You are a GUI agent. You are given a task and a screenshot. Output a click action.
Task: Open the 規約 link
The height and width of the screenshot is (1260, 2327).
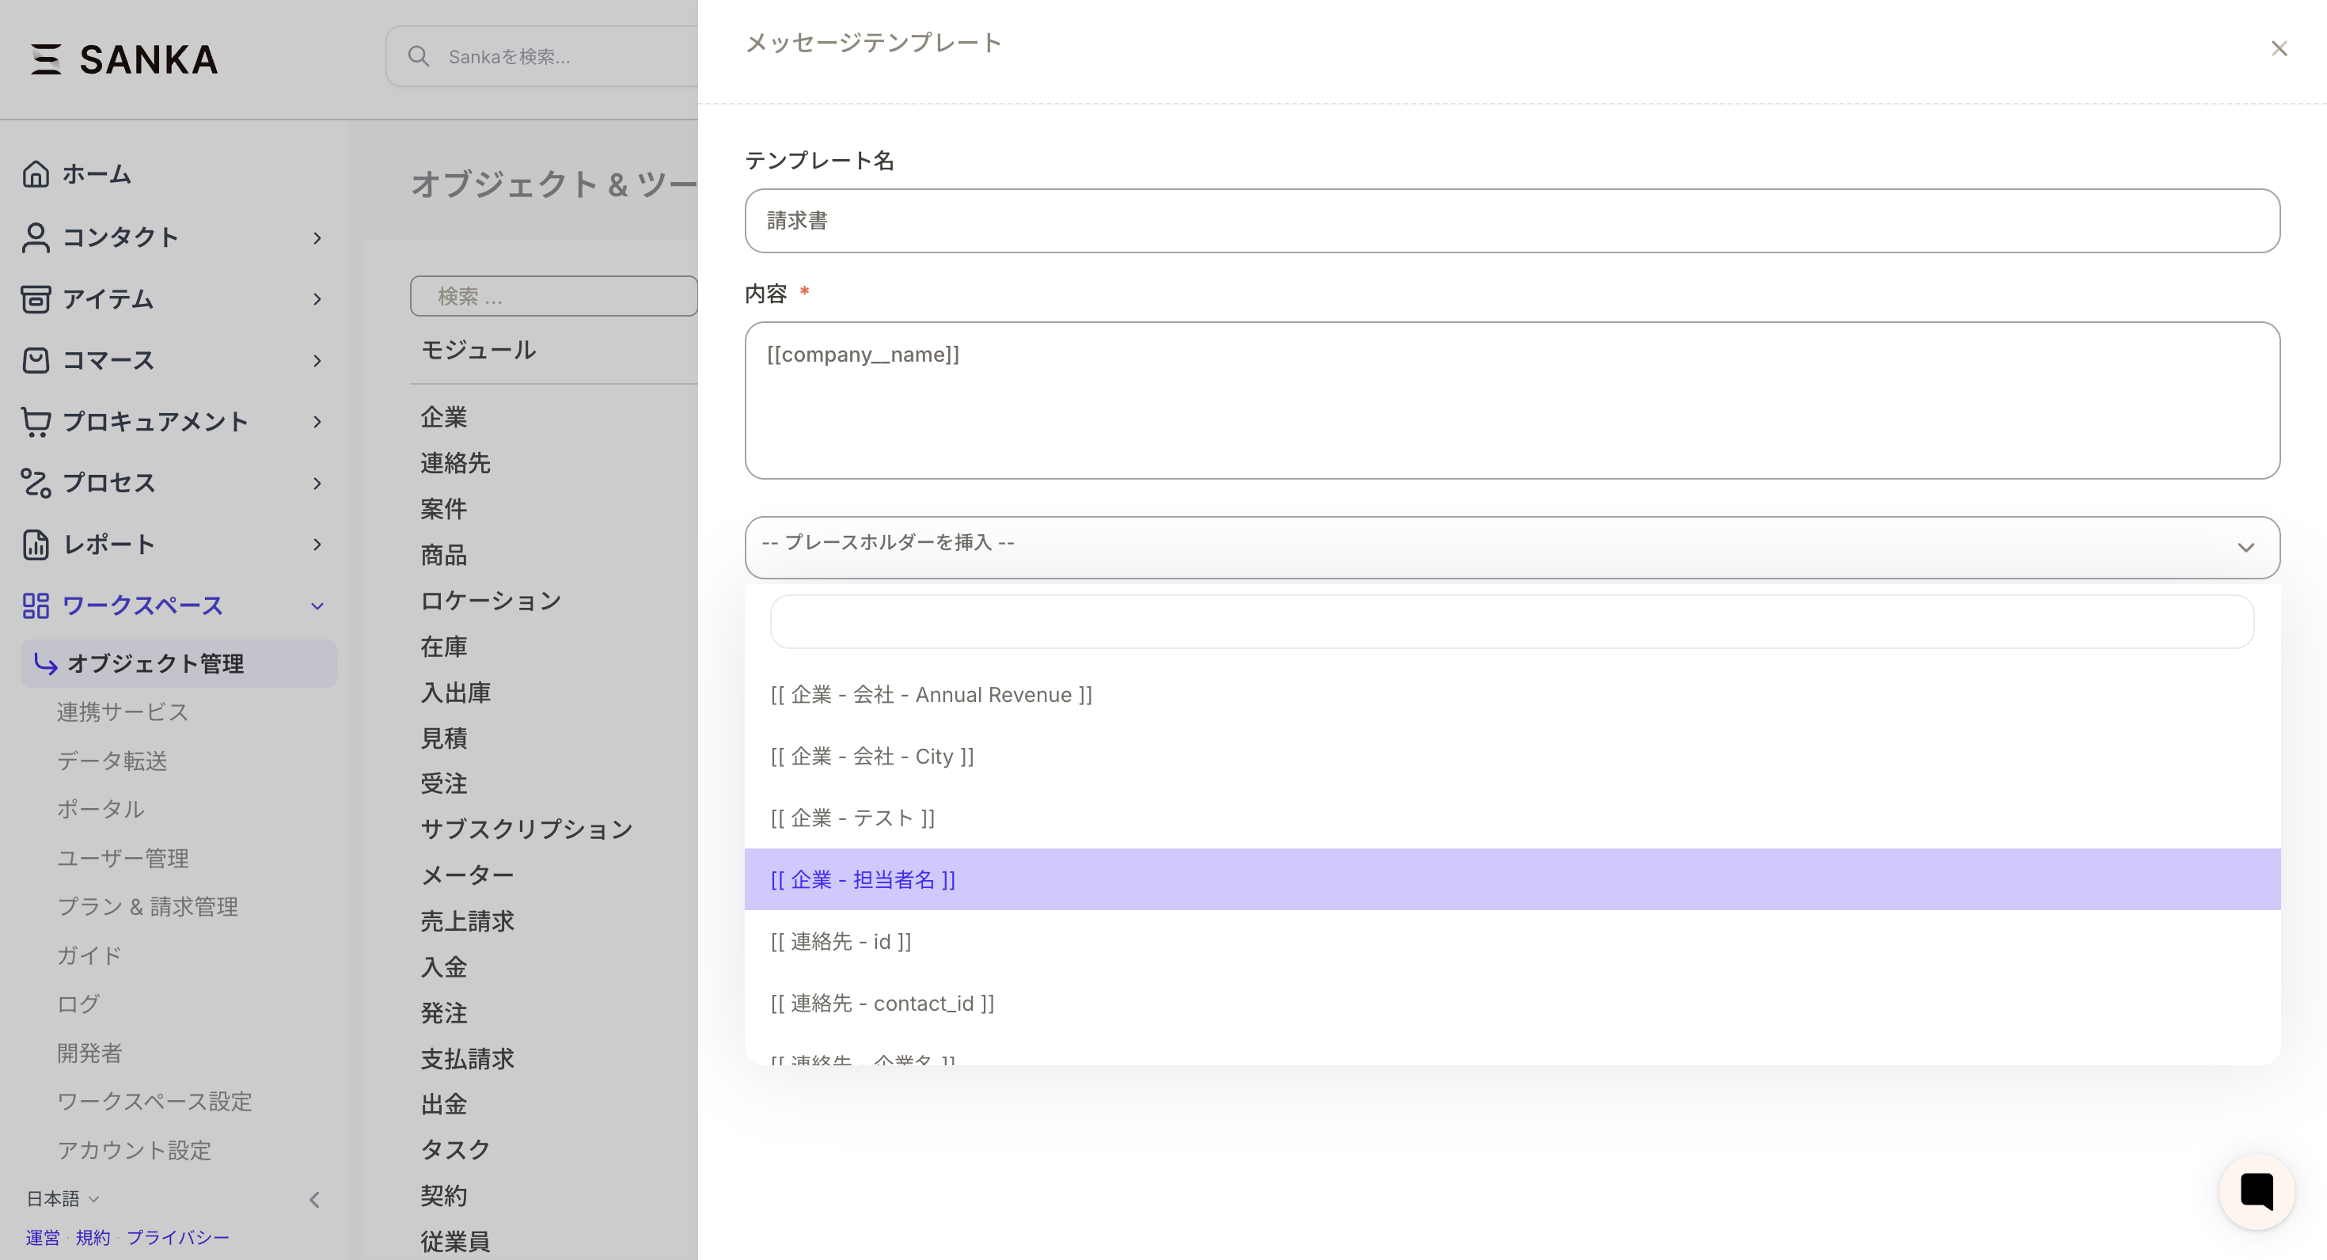[x=93, y=1237]
